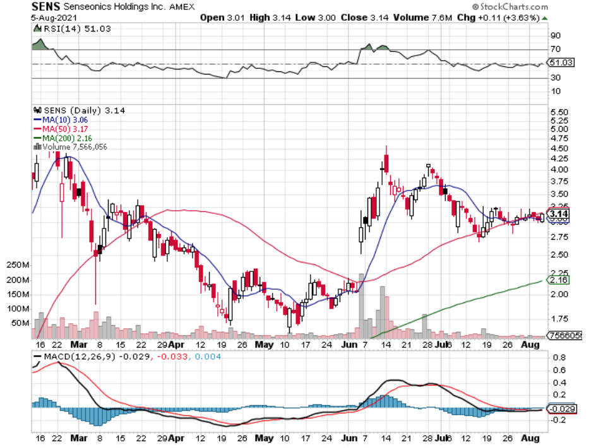Click the 5.00 label on the price axis
The height and width of the screenshot is (448, 591).
point(559,129)
